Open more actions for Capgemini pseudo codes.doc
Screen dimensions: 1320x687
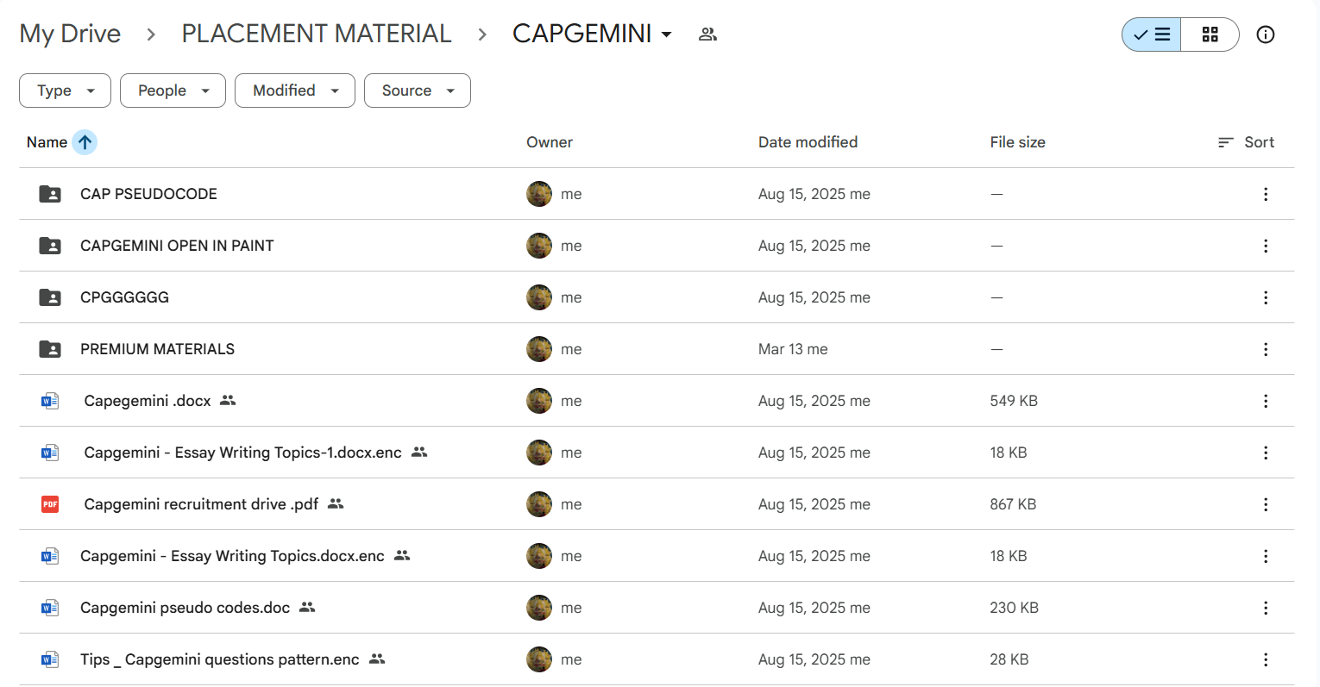(1266, 608)
